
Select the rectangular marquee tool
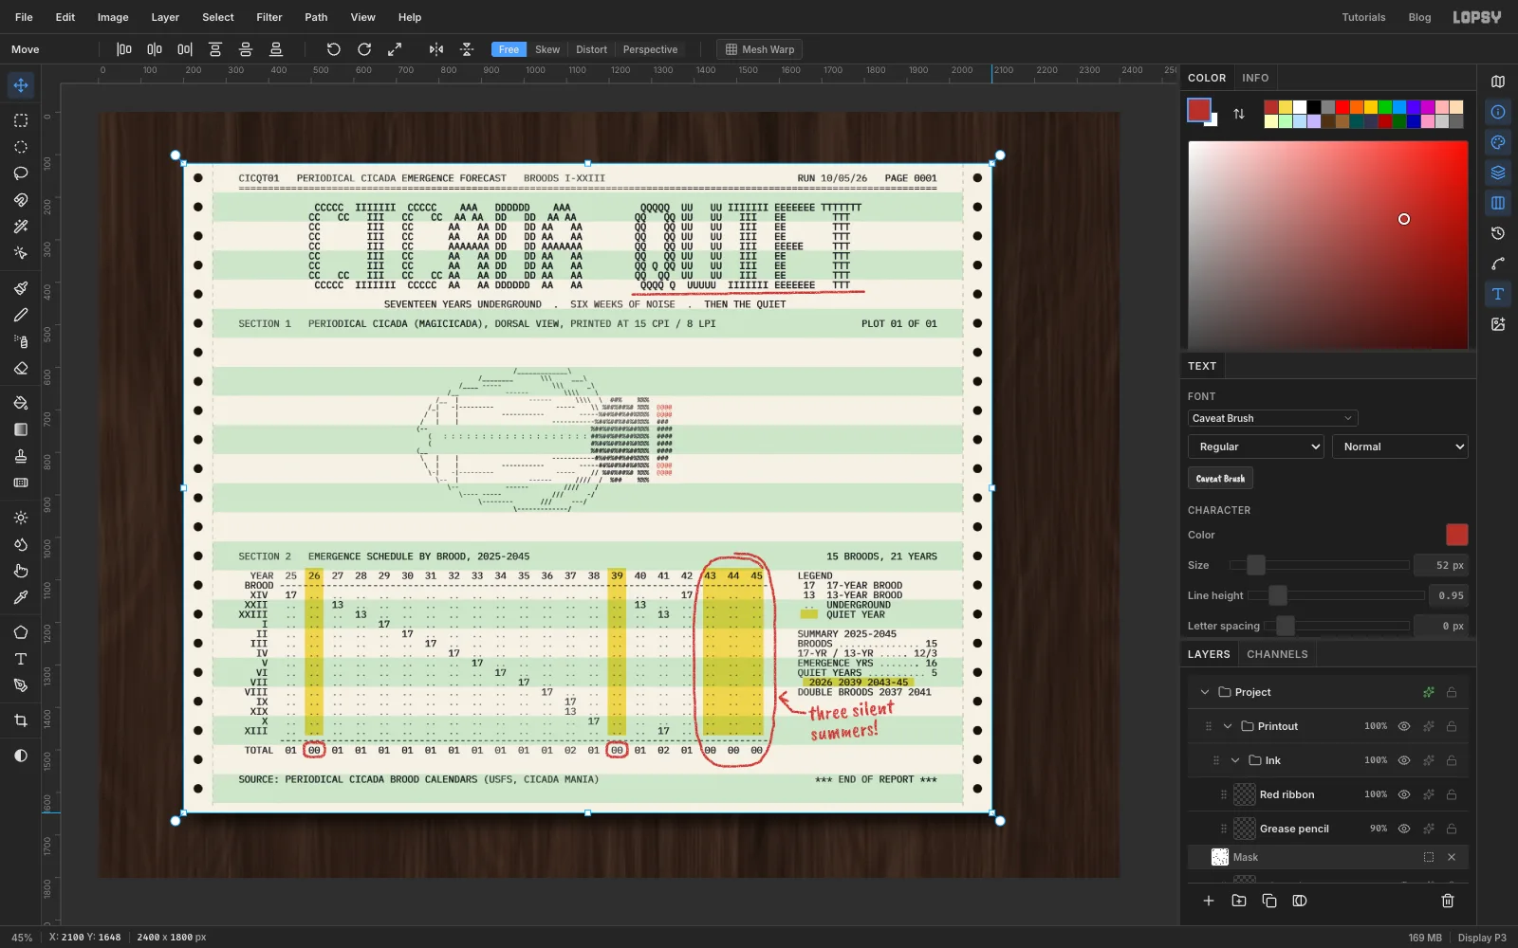21,120
